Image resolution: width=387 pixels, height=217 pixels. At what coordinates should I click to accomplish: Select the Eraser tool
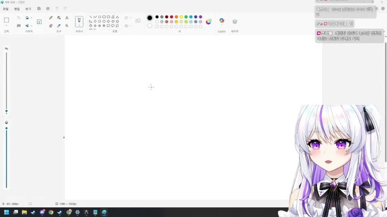tap(51, 26)
